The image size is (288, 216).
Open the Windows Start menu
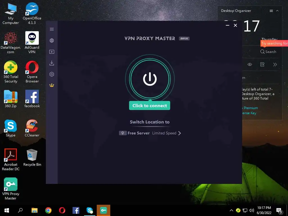coord(7,210)
